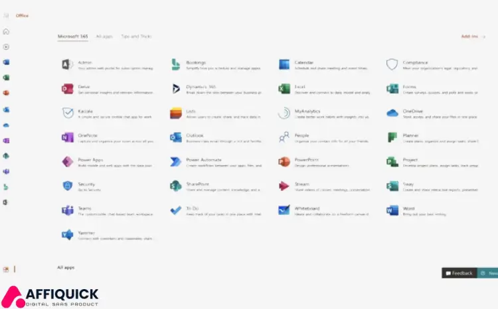Open the People app icon
Image resolution: width=498 pixels, height=309 pixels.
coord(284,137)
